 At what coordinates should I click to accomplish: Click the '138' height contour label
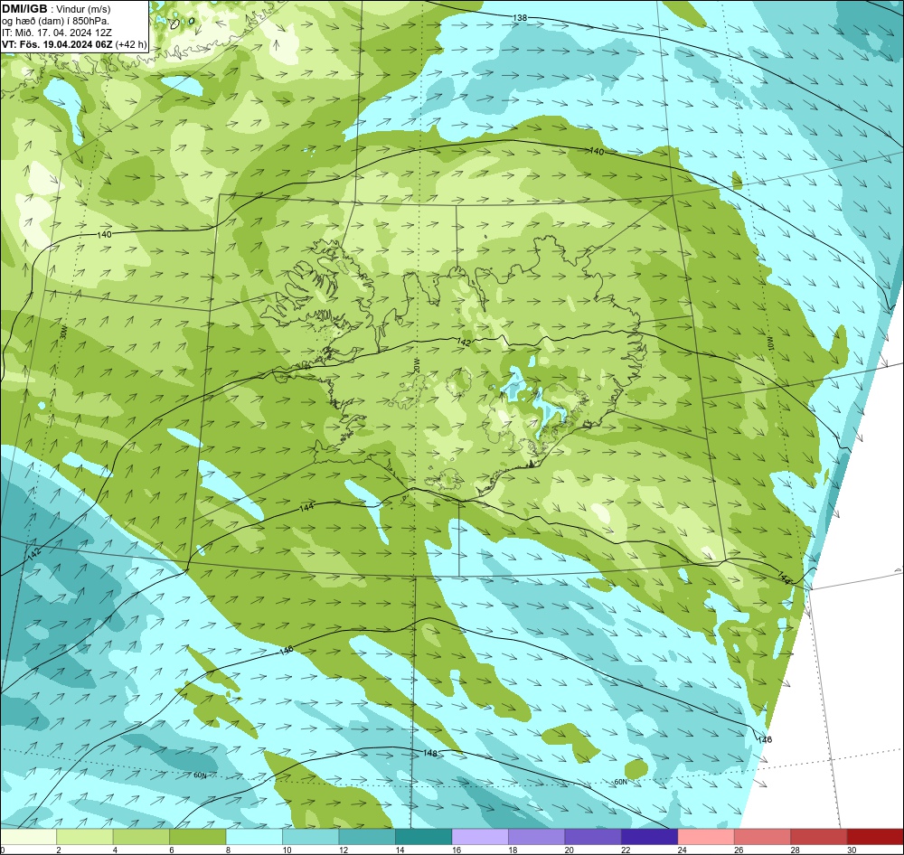520,18
